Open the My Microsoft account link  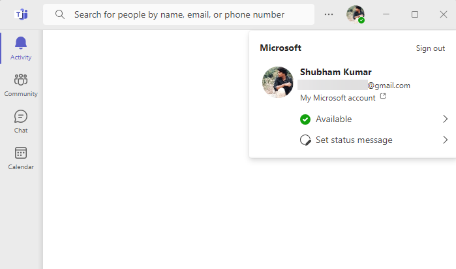(x=337, y=98)
